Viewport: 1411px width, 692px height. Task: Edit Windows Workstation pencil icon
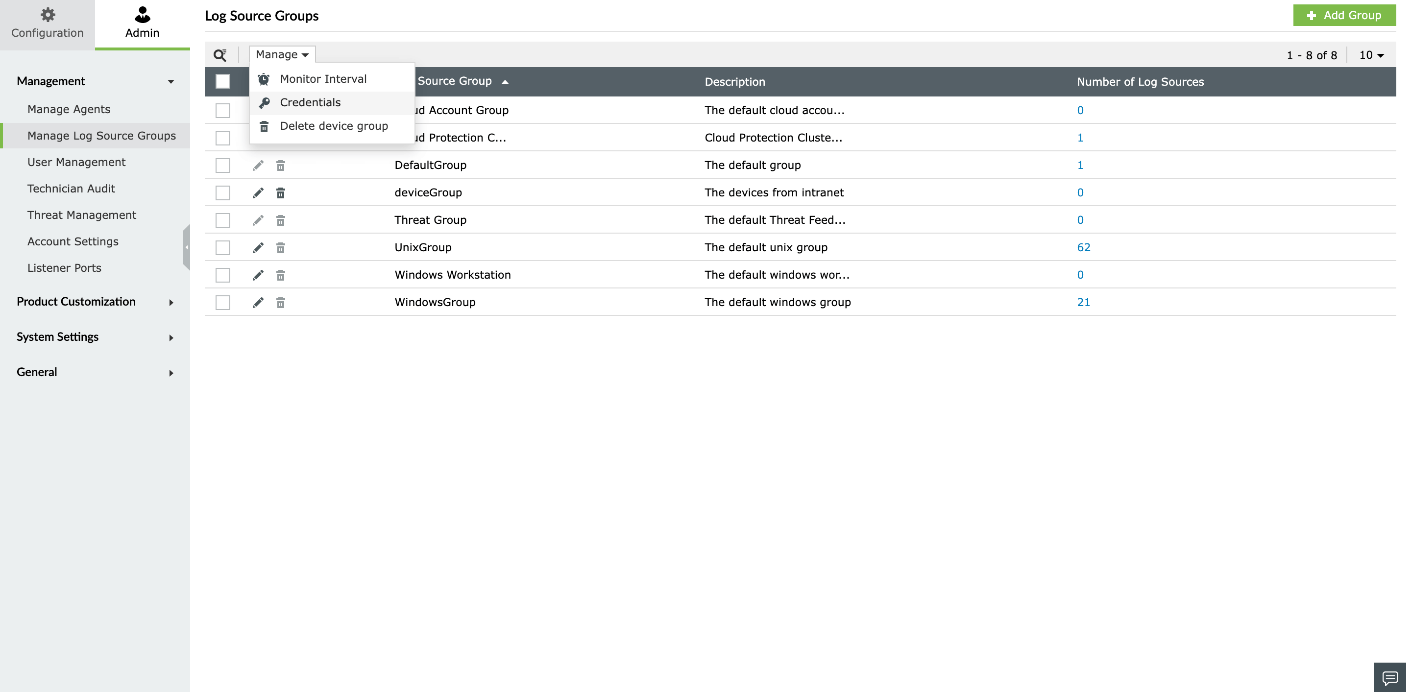[x=258, y=275]
